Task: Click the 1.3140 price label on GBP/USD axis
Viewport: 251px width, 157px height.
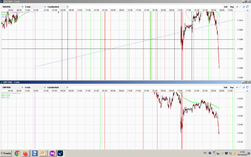Action: (x=240, y=133)
